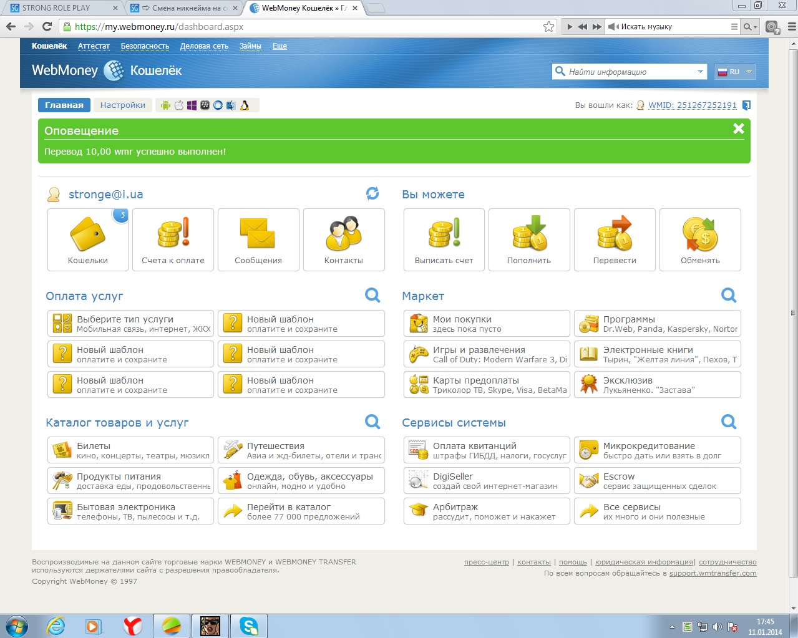
Task: Open Эксклюзив item
Action: (658, 385)
